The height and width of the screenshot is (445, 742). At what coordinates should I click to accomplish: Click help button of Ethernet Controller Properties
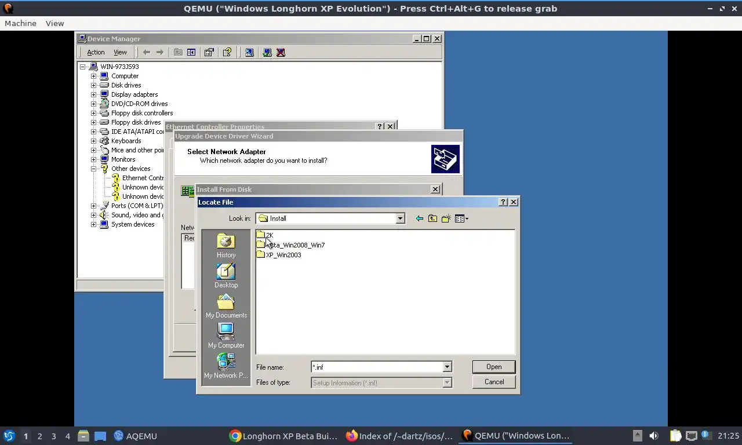coord(380,126)
